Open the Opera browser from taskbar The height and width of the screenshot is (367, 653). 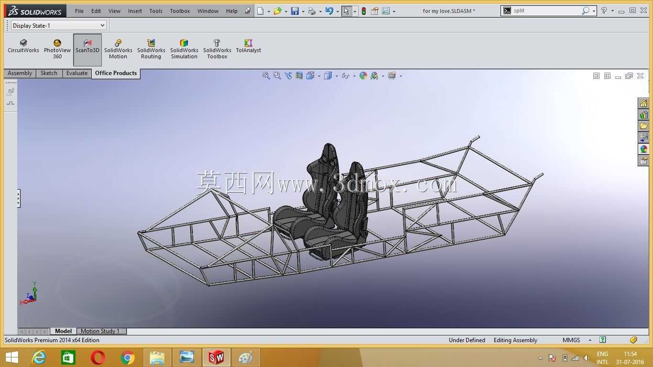point(98,357)
